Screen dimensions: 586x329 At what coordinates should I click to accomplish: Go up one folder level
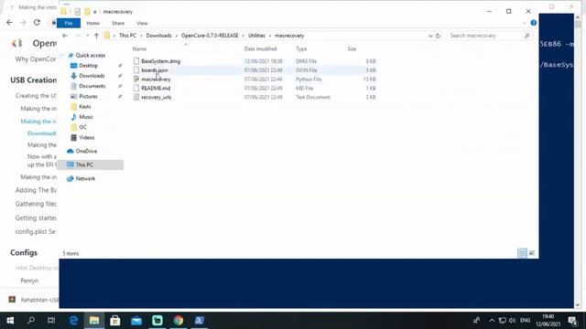(x=96, y=36)
